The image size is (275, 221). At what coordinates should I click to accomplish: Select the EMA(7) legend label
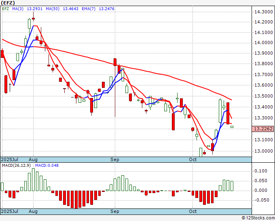89,9
